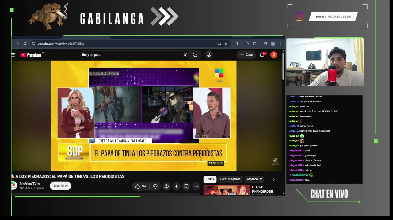Image resolution: width=393 pixels, height=220 pixels.
Task: Open the Crear upload menu
Action: (x=246, y=55)
